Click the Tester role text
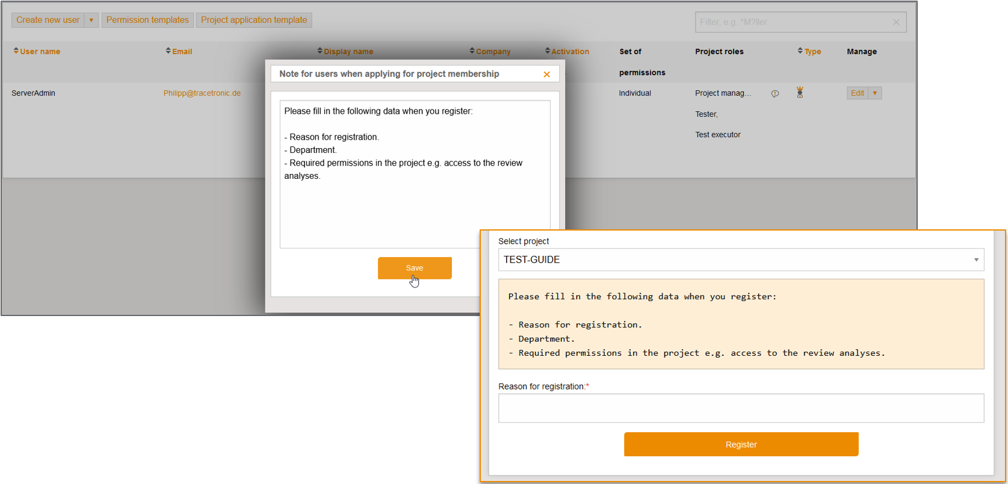 point(707,114)
